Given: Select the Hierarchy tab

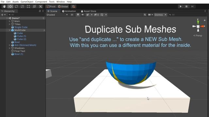Looking at the screenshot, I should tap(8, 11).
